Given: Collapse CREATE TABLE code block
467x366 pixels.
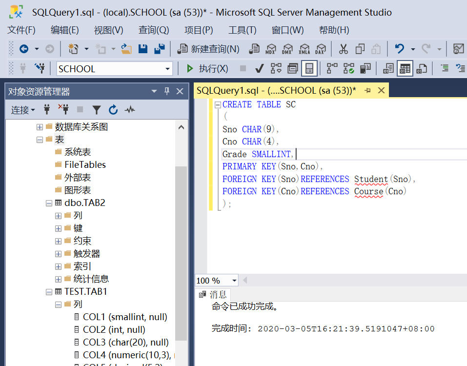Looking at the screenshot, I should click(218, 104).
